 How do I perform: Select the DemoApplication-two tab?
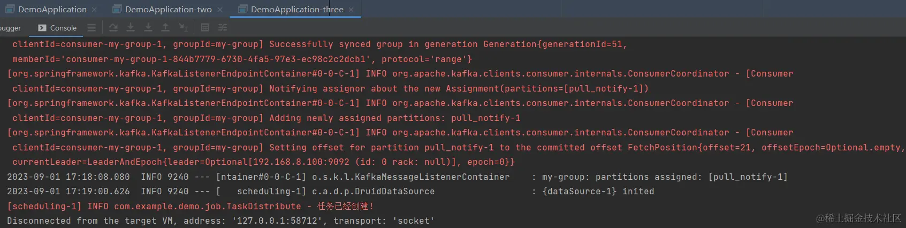tap(168, 9)
